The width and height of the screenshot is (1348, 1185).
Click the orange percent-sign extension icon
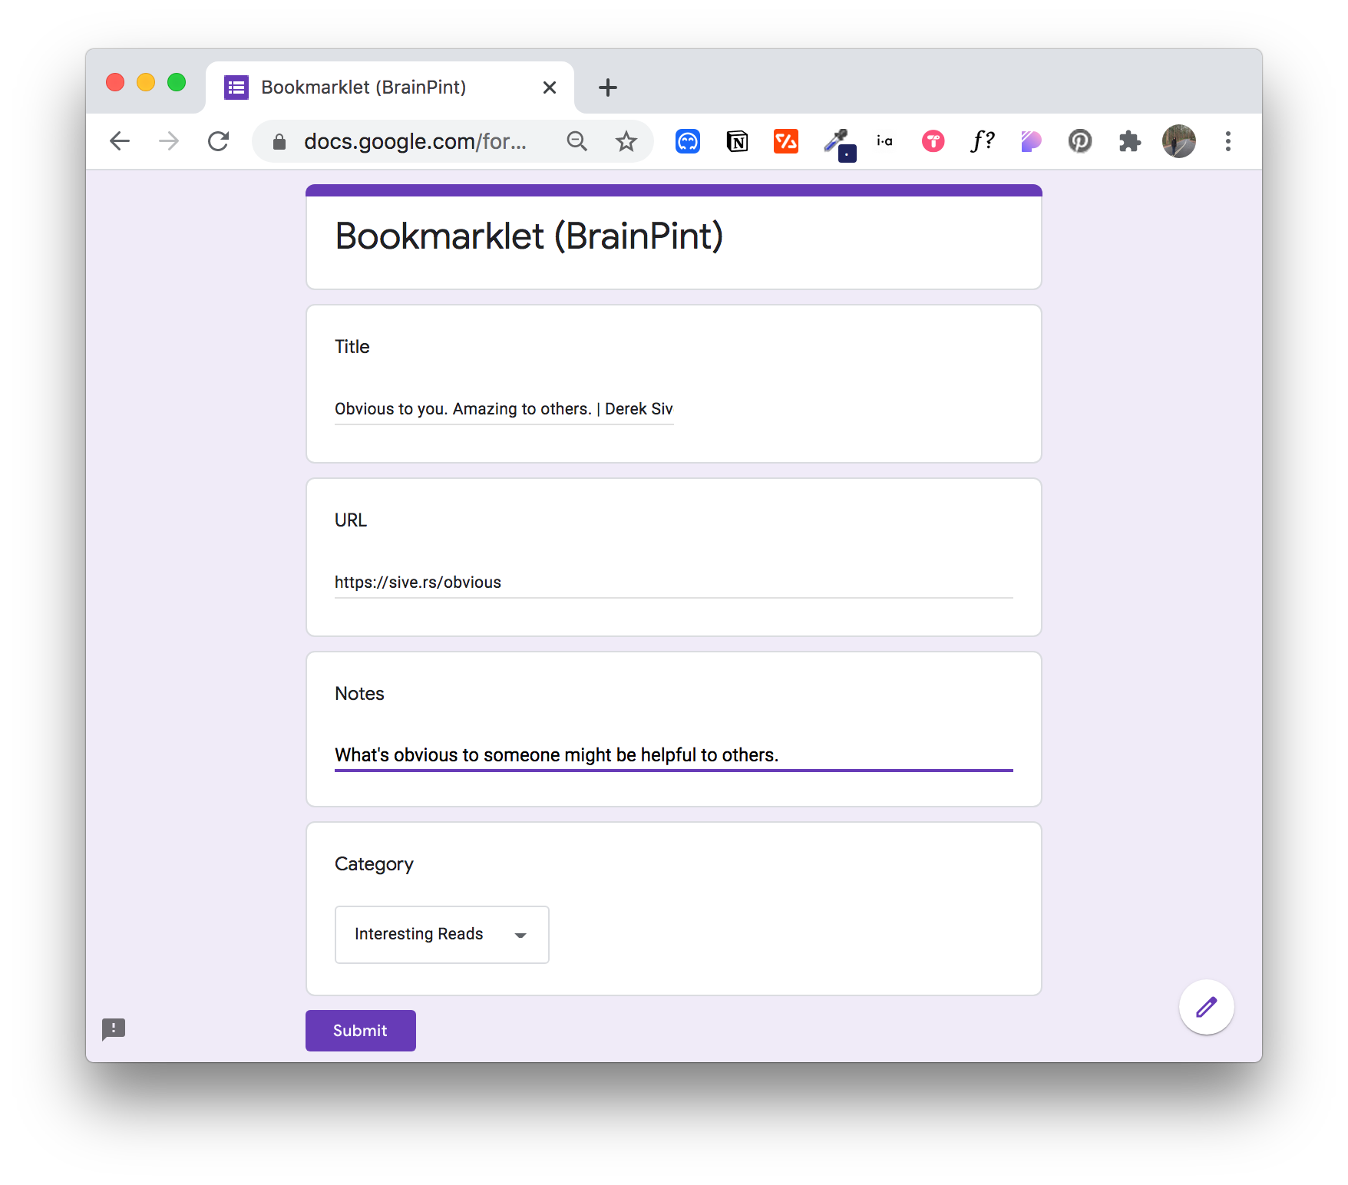click(x=786, y=141)
